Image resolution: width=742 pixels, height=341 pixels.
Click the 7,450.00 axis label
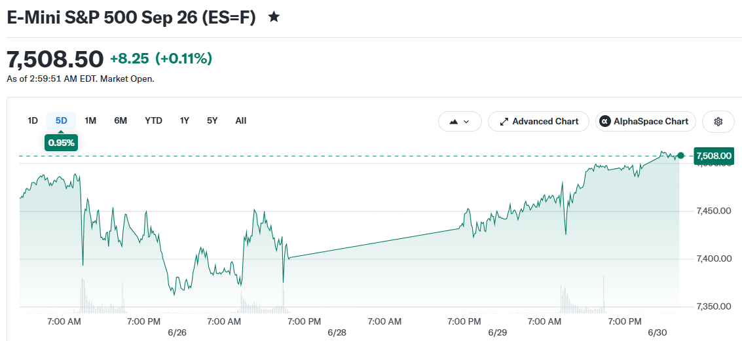pos(714,211)
